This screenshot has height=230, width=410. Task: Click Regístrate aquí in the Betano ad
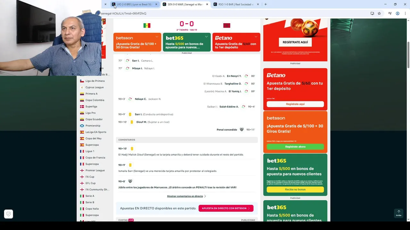(295, 104)
